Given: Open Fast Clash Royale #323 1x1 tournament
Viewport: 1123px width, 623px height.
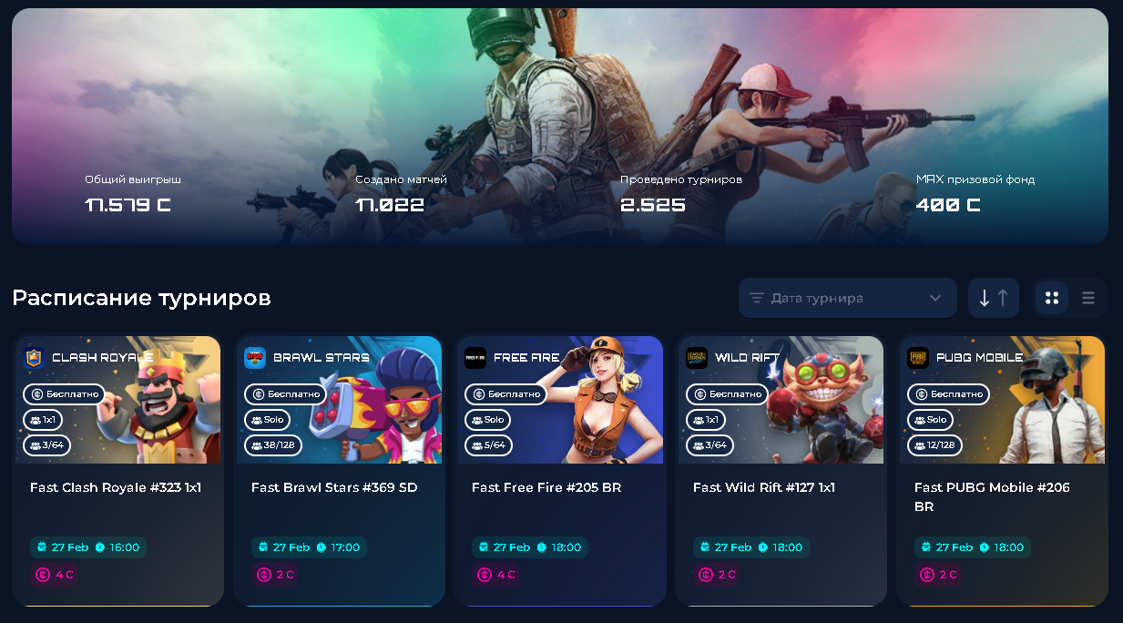Looking at the screenshot, I should (116, 487).
